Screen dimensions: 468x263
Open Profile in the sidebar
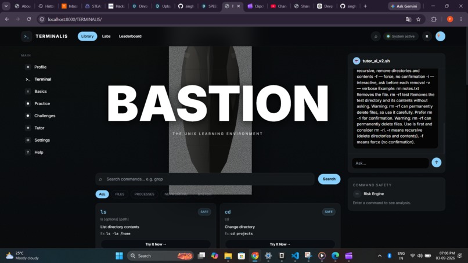(x=40, y=67)
